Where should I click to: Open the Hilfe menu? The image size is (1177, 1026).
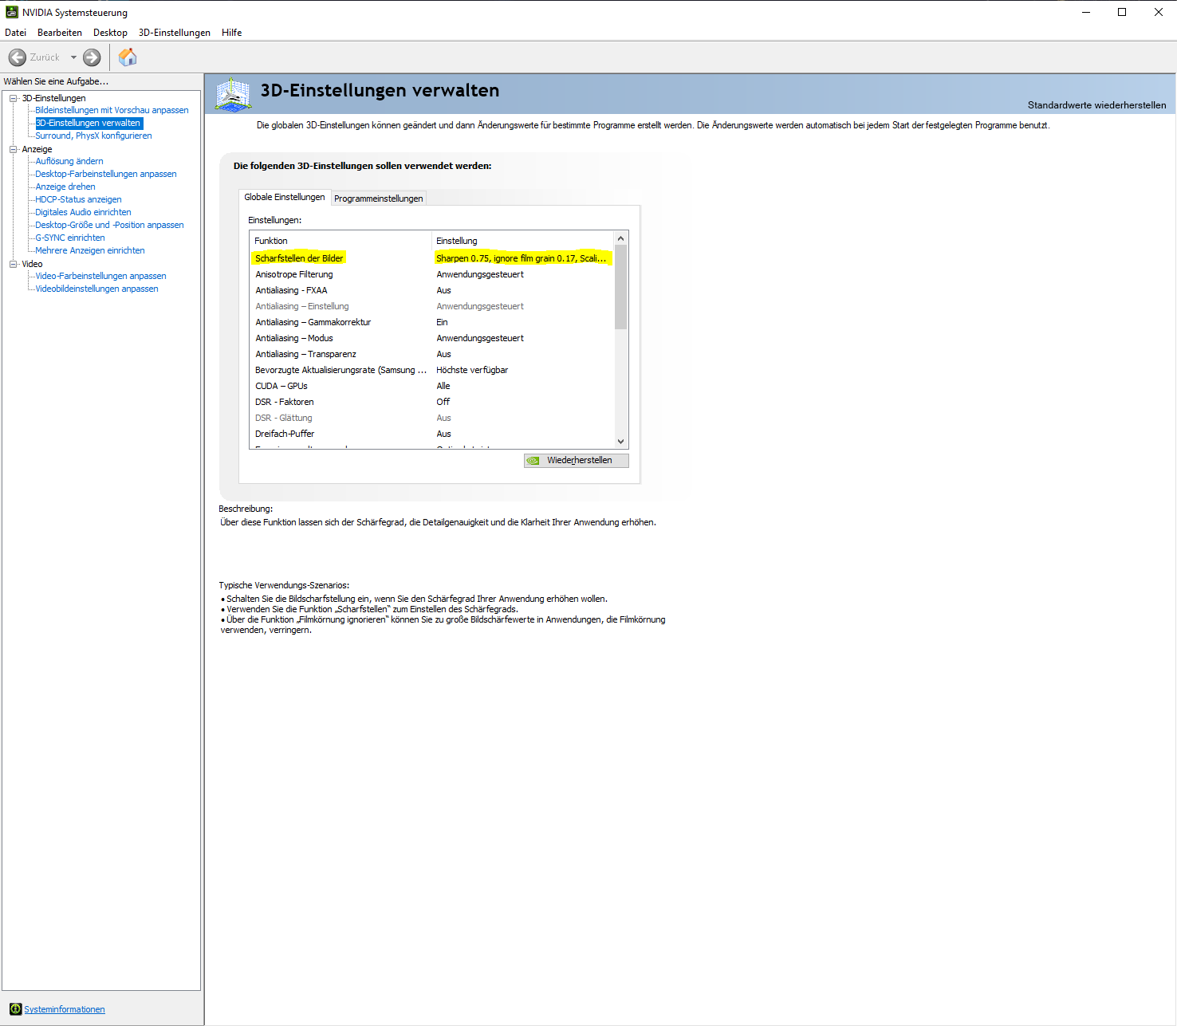232,33
